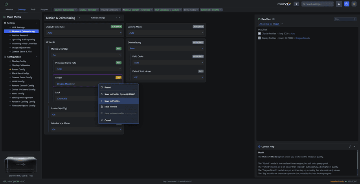This screenshot has width=360, height=184.
Task: Close the Context Help panel
Action: tap(354, 146)
